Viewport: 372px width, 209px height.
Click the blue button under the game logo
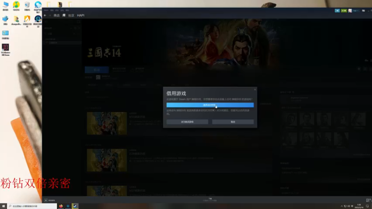pos(97,70)
